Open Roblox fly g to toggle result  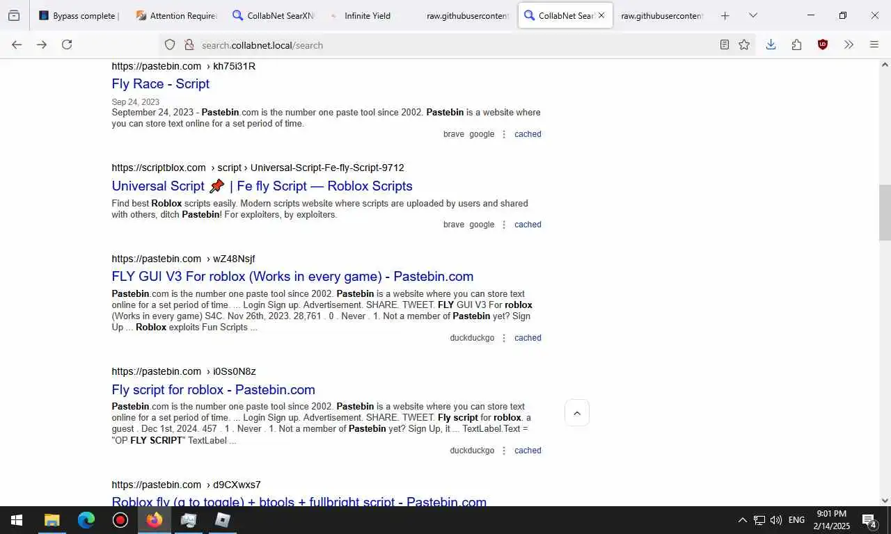(299, 501)
